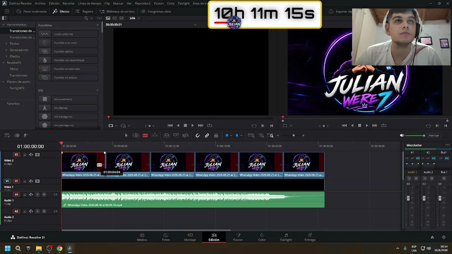Disable the Video 2 track filmstrip toggle
Viewport: 452px width, 254px height.
(x=37, y=155)
